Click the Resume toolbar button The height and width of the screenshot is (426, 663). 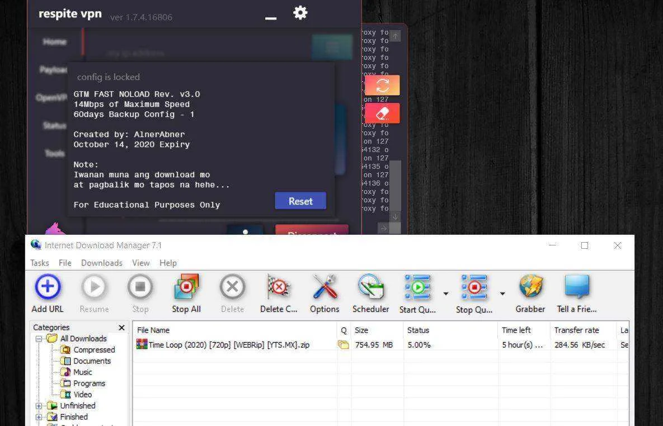pyautogui.click(x=94, y=294)
